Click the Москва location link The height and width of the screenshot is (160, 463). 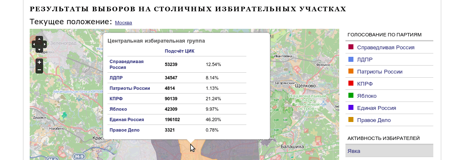pos(123,23)
